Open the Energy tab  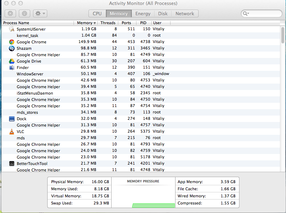pos(143,14)
